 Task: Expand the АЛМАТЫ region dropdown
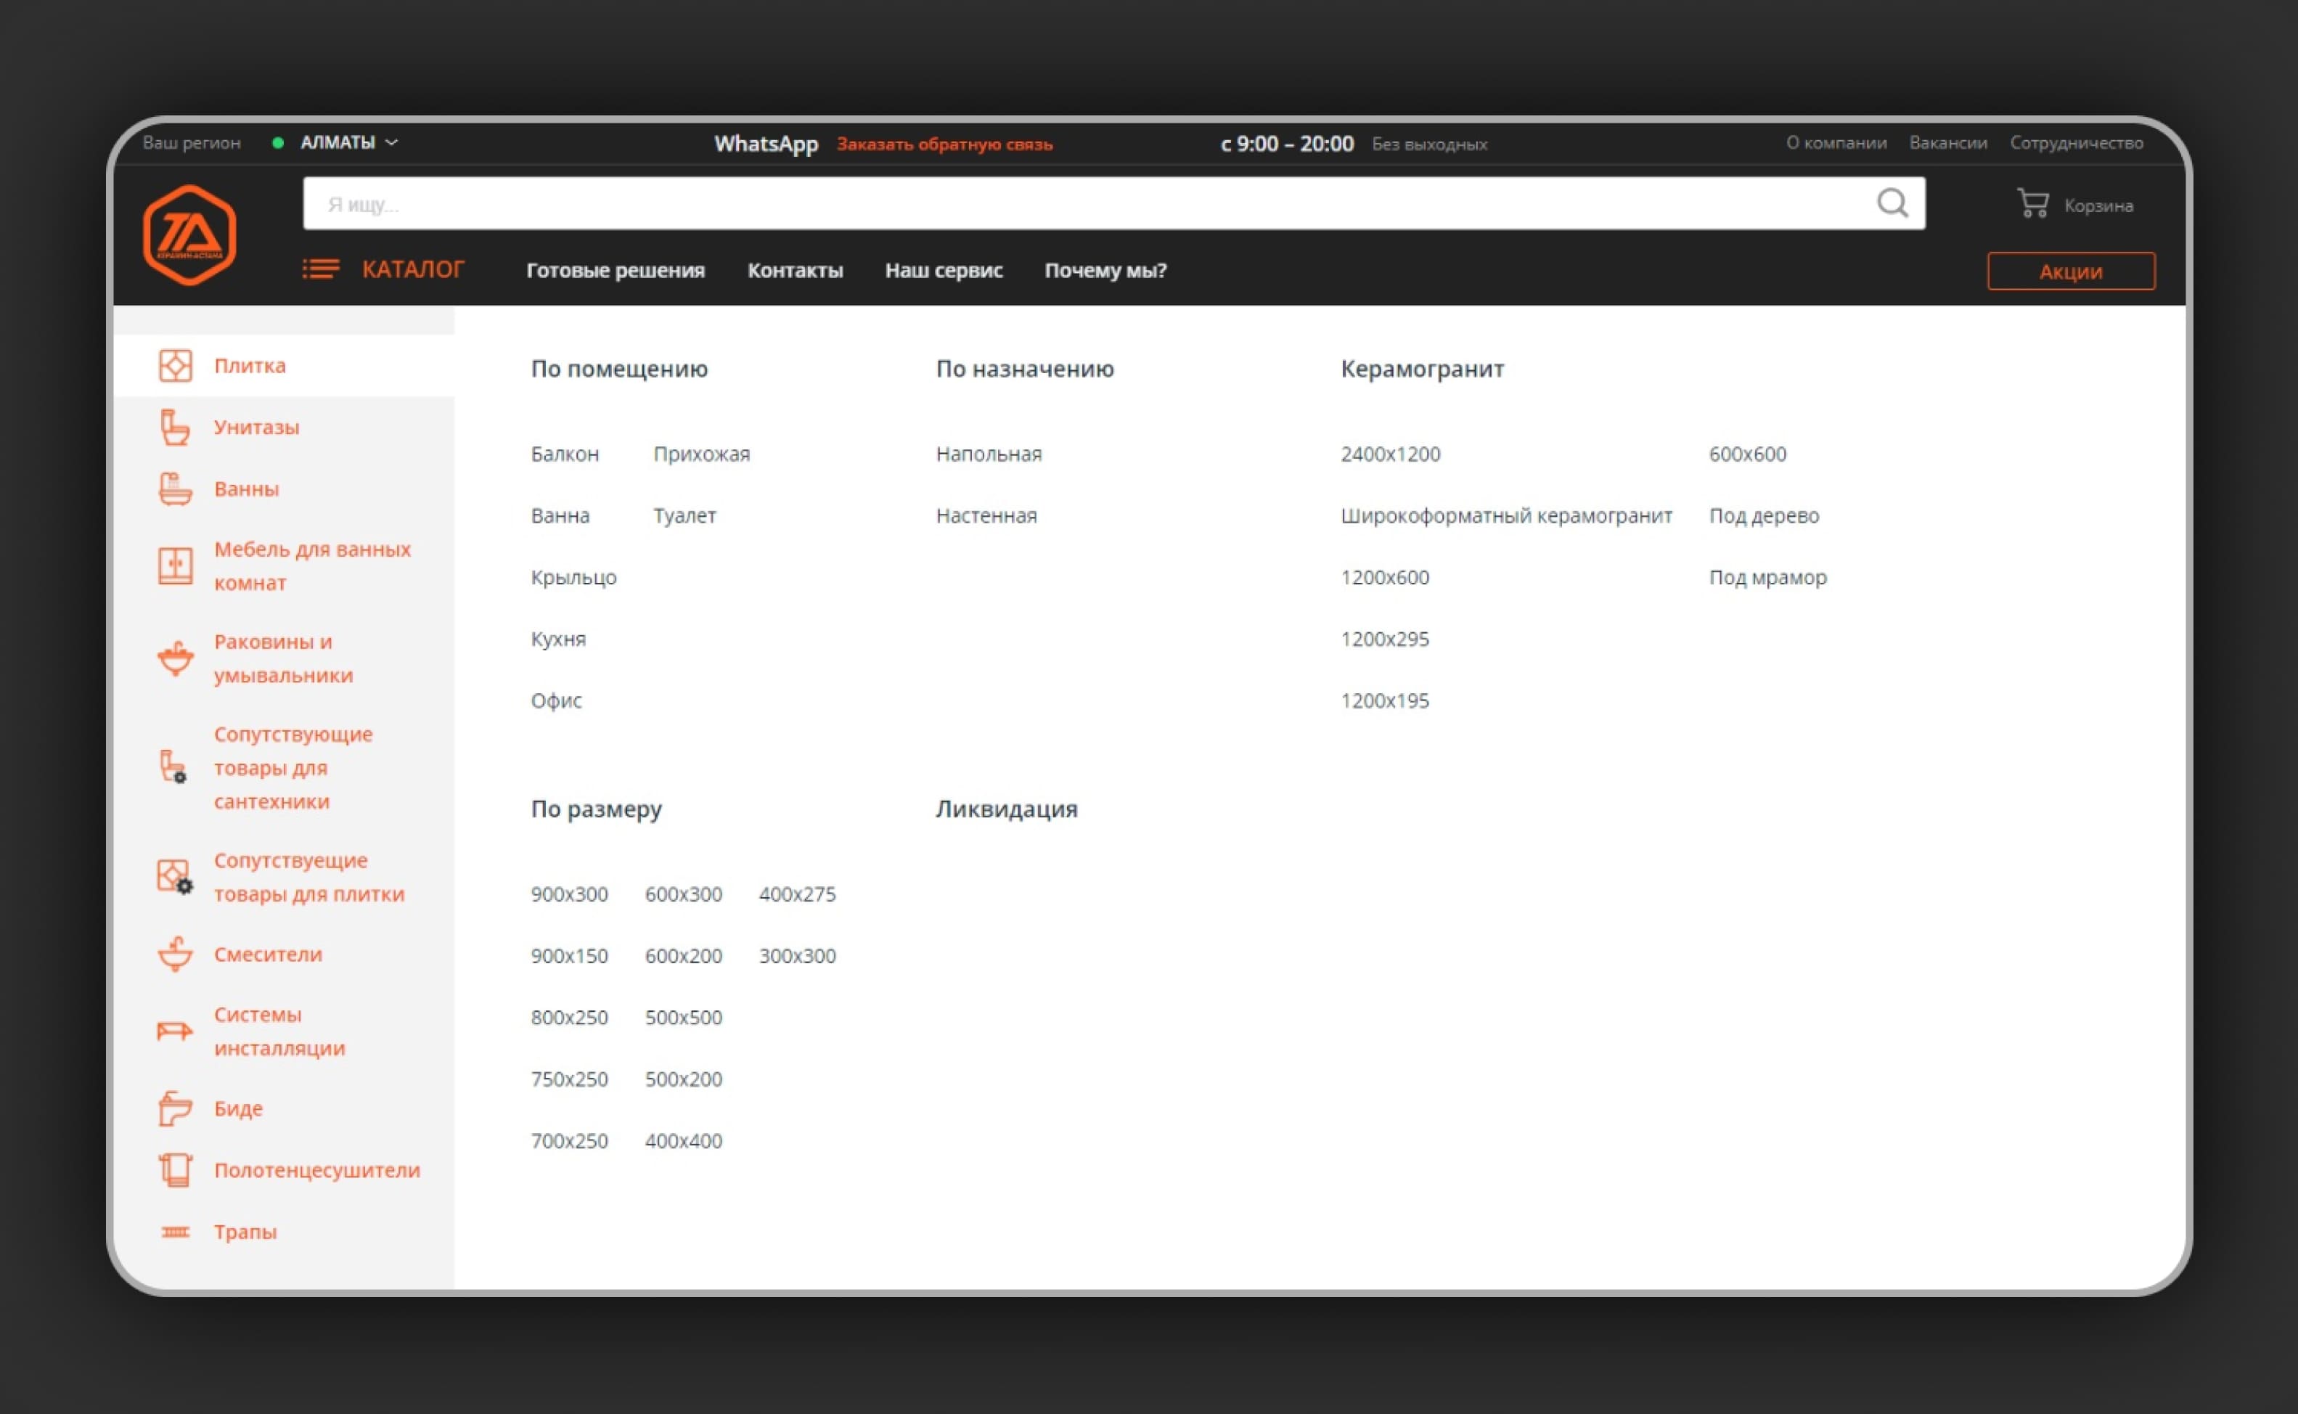pyautogui.click(x=348, y=142)
